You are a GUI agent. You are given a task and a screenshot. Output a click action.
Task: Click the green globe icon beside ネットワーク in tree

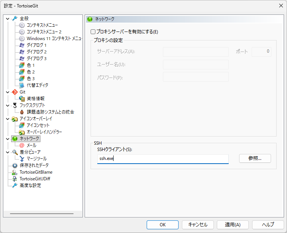(x=15, y=139)
